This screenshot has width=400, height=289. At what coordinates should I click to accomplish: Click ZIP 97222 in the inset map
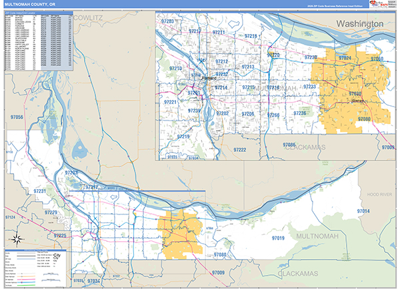point(240,150)
